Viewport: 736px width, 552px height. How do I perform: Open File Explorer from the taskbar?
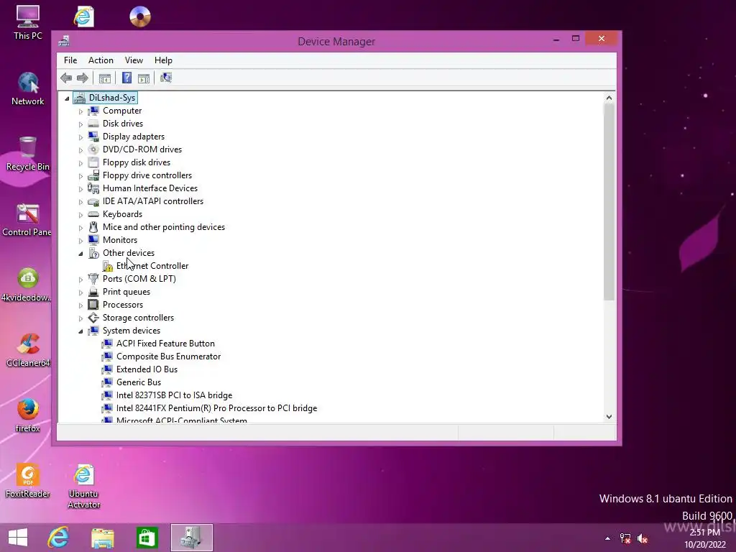pos(102,538)
